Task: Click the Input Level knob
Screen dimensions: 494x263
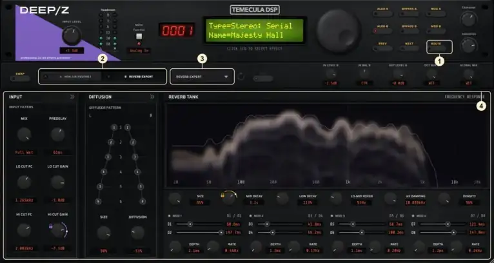Action: (x=72, y=35)
